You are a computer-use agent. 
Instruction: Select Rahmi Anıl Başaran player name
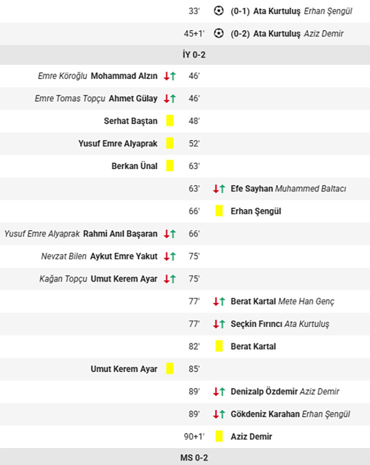(120, 233)
